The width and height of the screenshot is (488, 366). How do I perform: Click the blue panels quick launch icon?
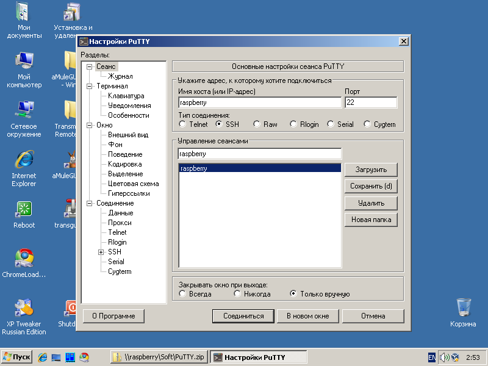pos(70,357)
